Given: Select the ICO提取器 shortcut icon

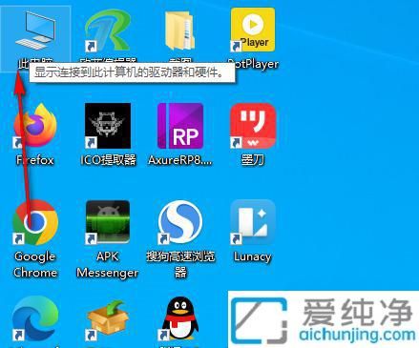Looking at the screenshot, I should [108, 126].
